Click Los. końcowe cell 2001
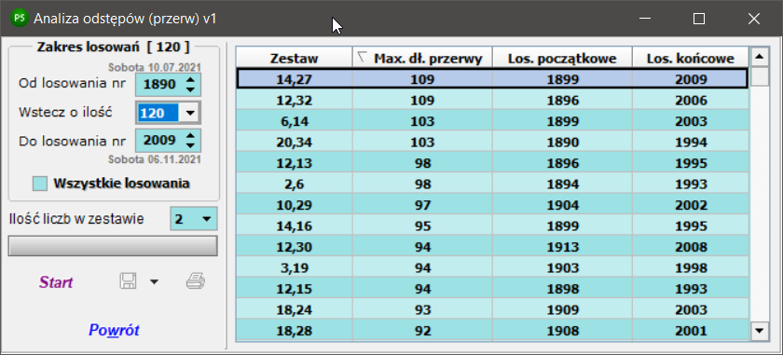Viewport: 783px width, 355px height. pos(691,331)
